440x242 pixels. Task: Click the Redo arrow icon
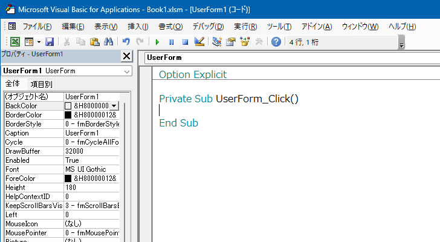(140, 42)
